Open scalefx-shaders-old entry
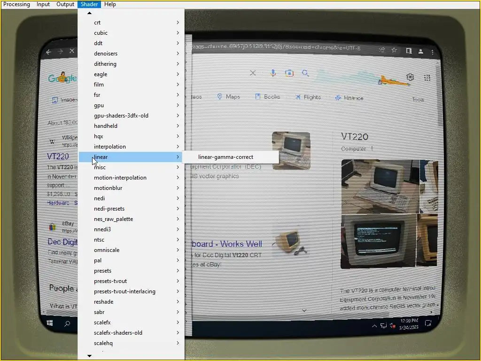Viewport: 481px width, 361px height. coord(132,333)
